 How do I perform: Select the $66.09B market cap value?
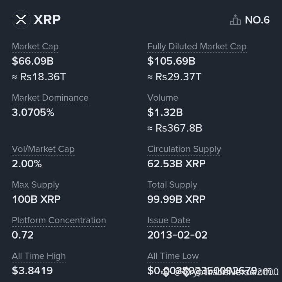coord(33,61)
